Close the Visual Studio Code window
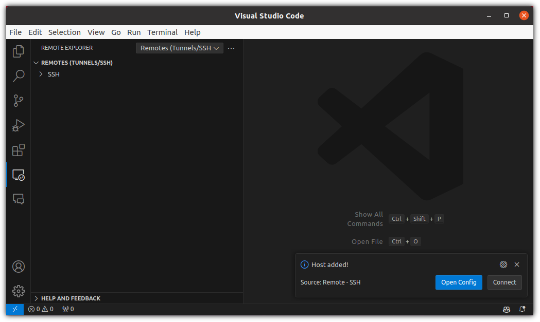This screenshot has width=540, height=322. (x=524, y=15)
